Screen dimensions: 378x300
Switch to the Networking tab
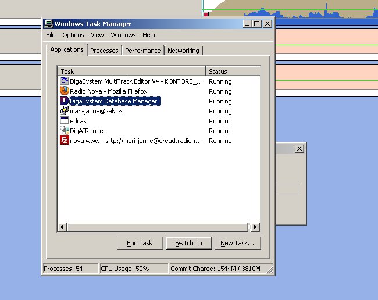point(183,51)
